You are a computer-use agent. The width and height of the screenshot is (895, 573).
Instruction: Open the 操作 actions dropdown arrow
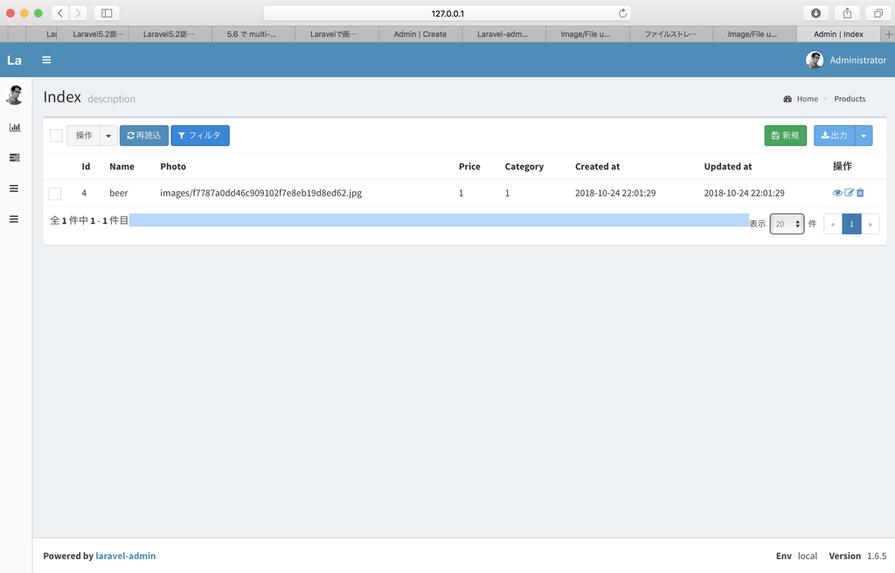(109, 135)
